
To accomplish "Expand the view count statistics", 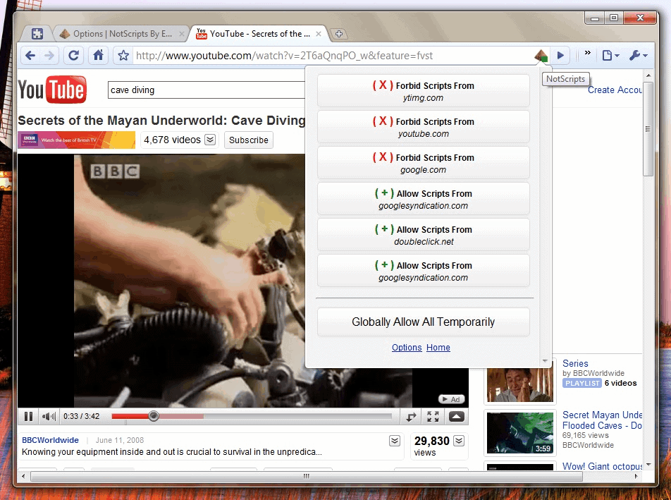I will (459, 441).
